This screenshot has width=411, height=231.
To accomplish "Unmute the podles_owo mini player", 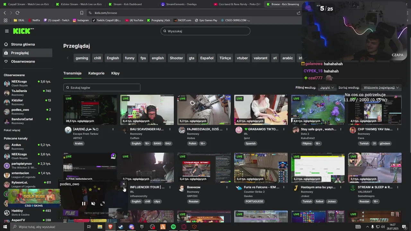I will [x=93, y=204].
